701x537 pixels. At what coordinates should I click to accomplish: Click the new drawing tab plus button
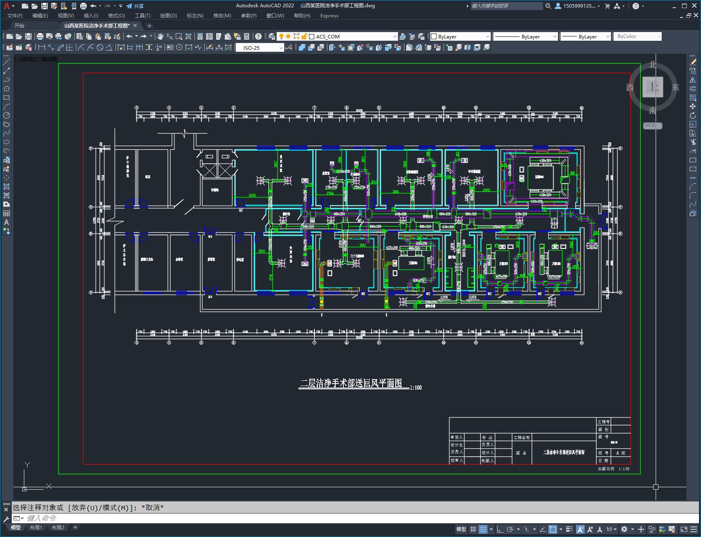coord(149,26)
